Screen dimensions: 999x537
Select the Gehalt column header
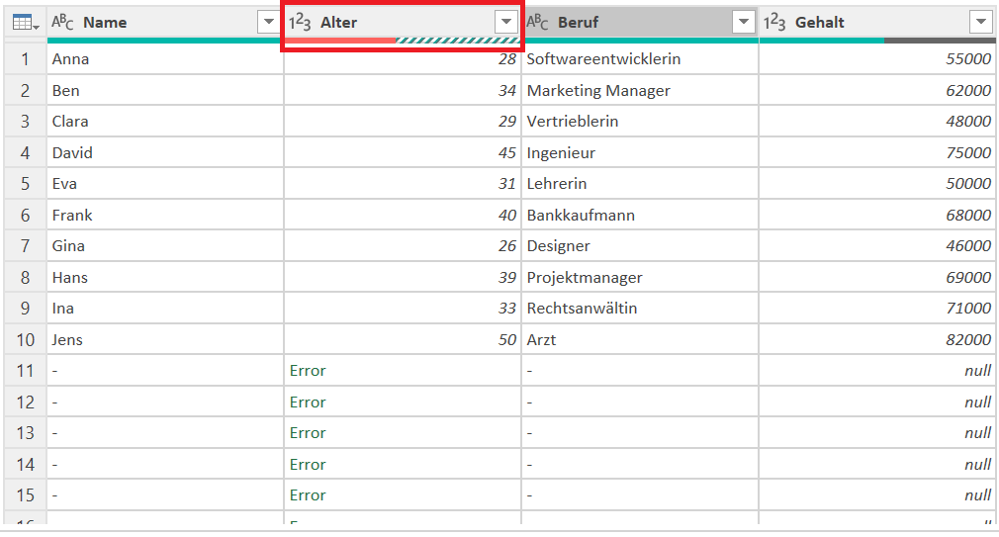[876, 23]
